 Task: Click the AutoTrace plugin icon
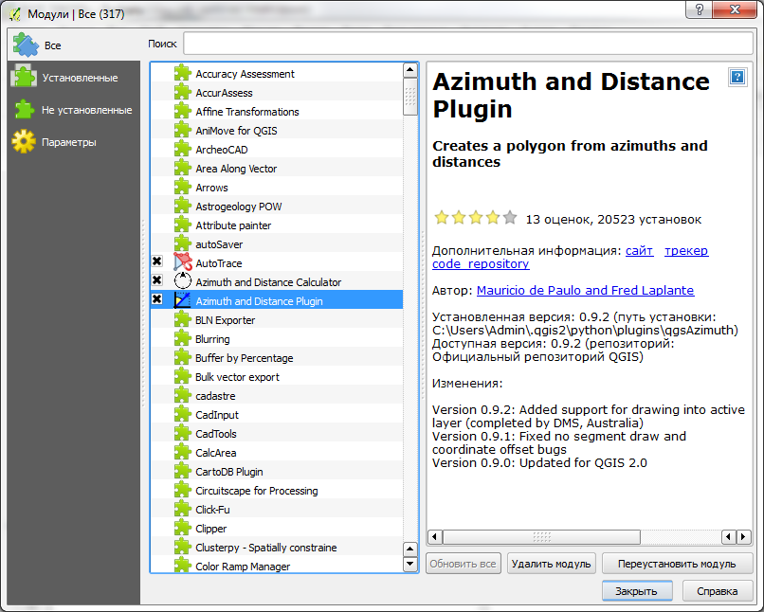[x=183, y=263]
